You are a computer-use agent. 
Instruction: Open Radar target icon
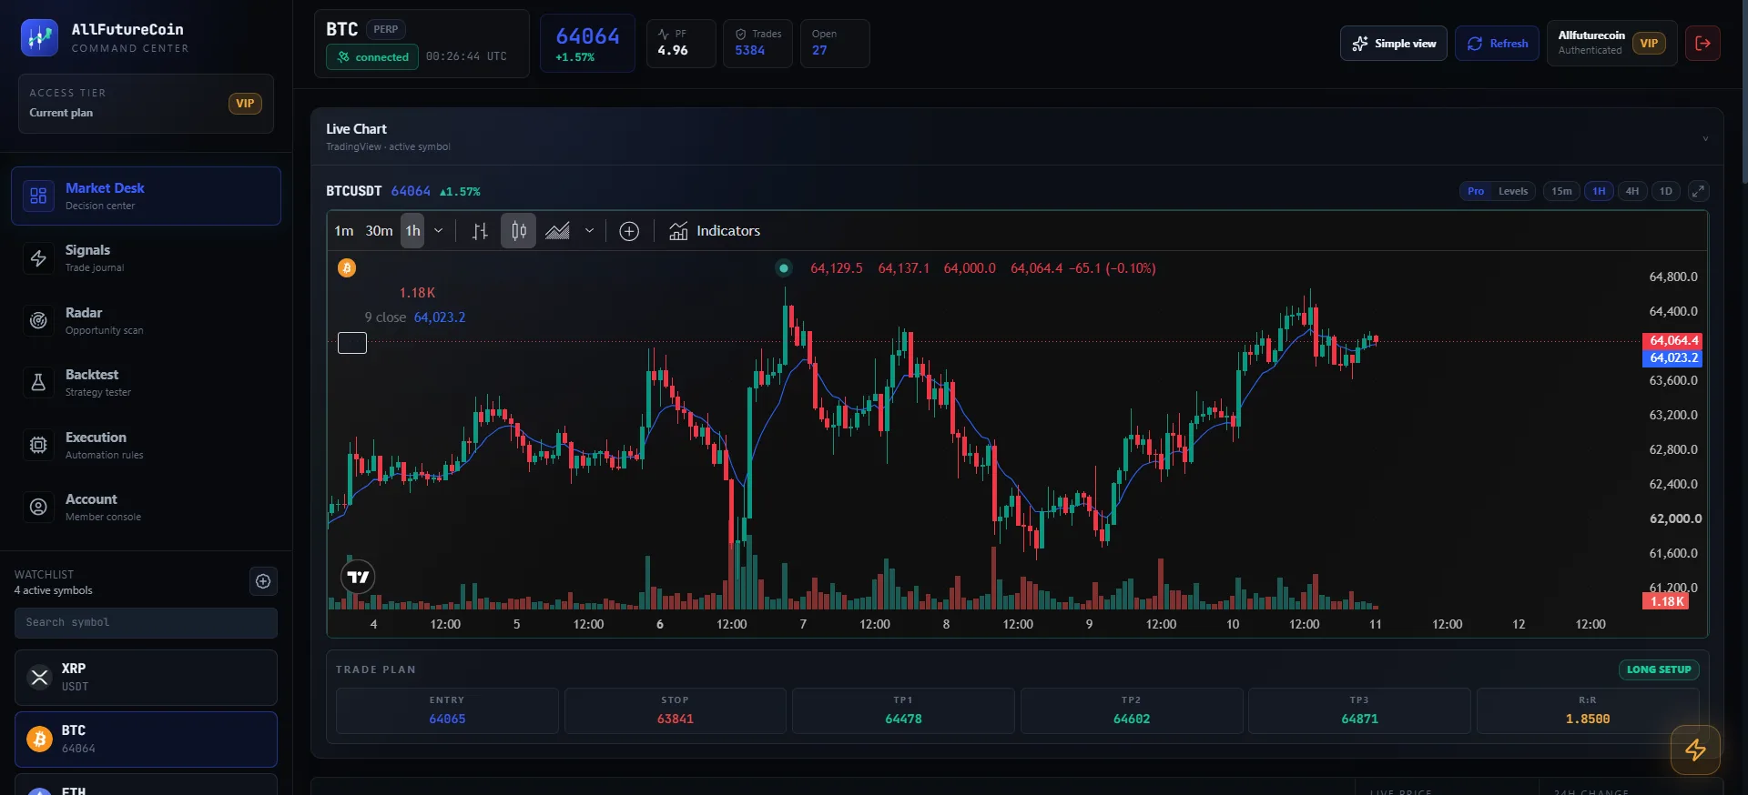(x=38, y=320)
